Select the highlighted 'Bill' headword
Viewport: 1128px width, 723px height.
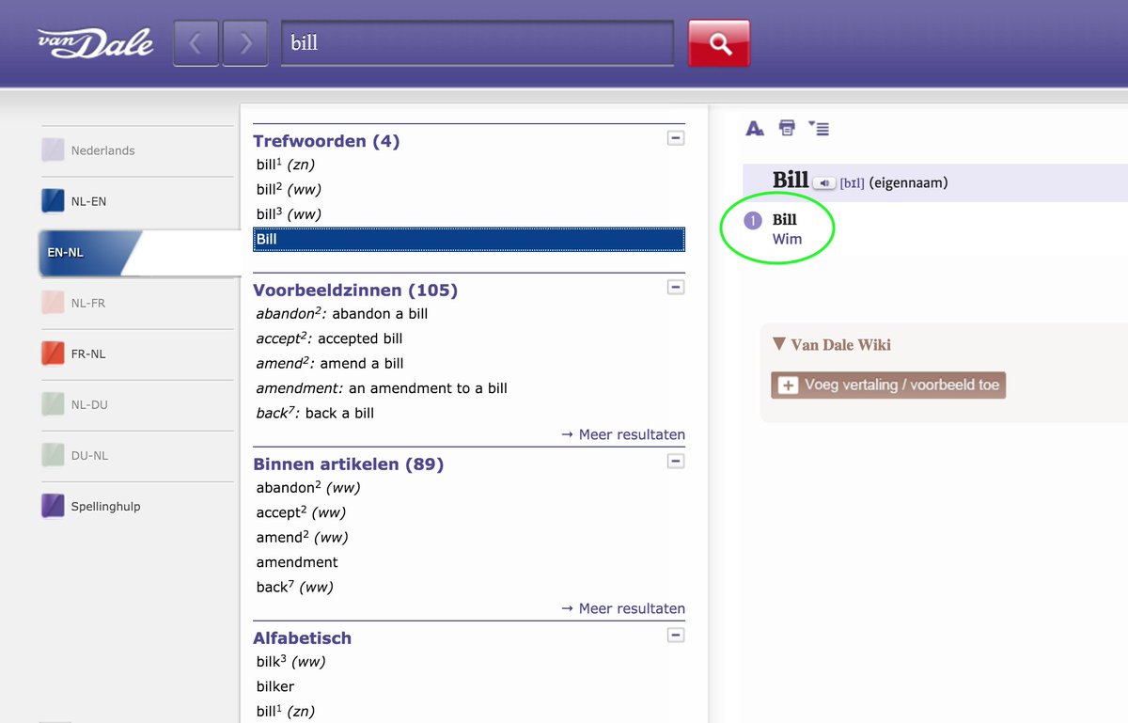point(469,240)
